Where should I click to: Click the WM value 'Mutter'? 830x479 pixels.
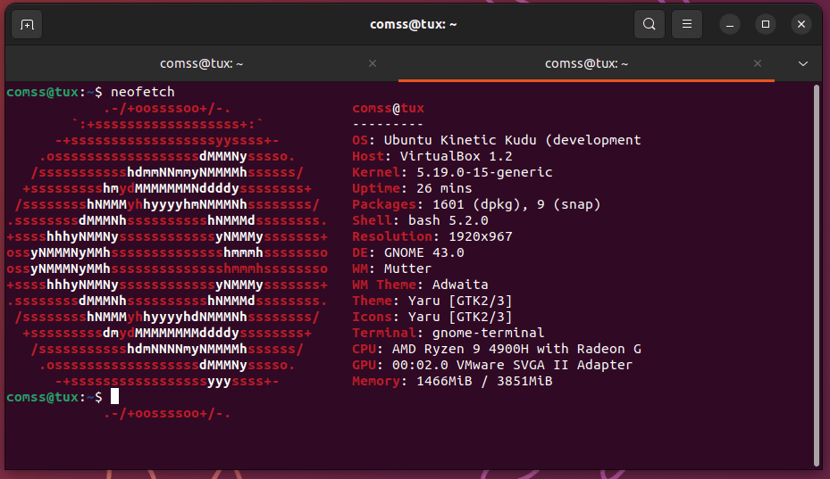tap(407, 268)
